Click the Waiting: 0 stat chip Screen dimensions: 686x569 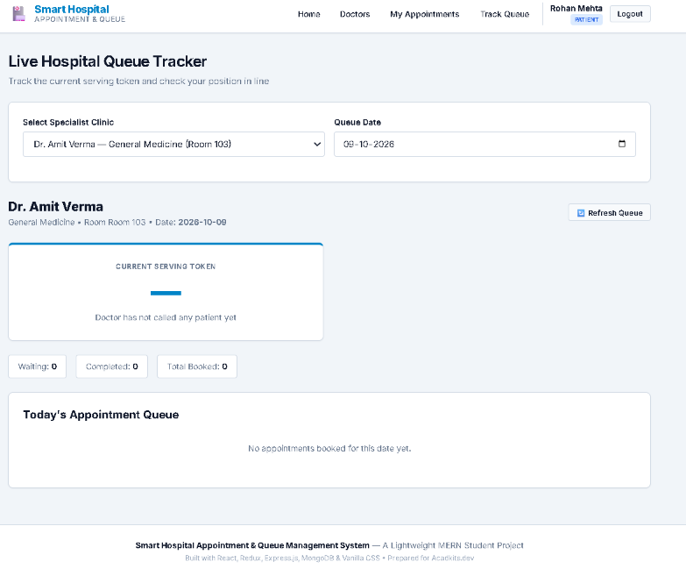[37, 366]
